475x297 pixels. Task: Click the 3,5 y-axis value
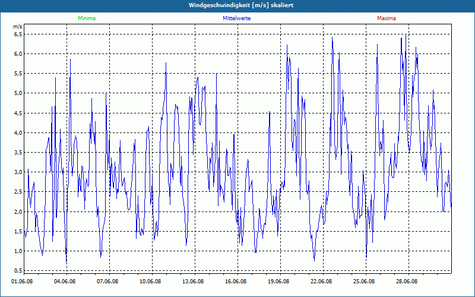coord(18,153)
